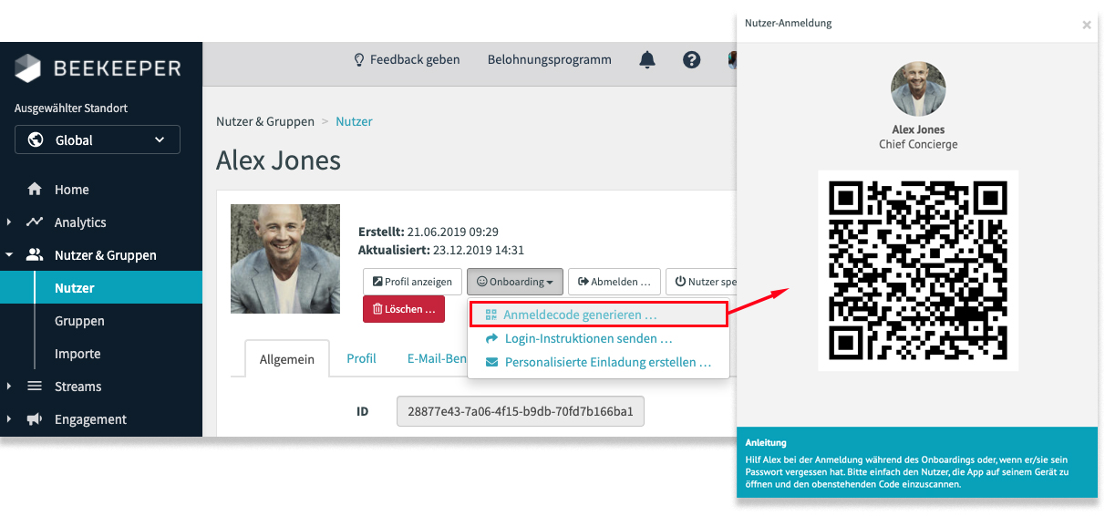Click the notifications bell icon

(647, 60)
